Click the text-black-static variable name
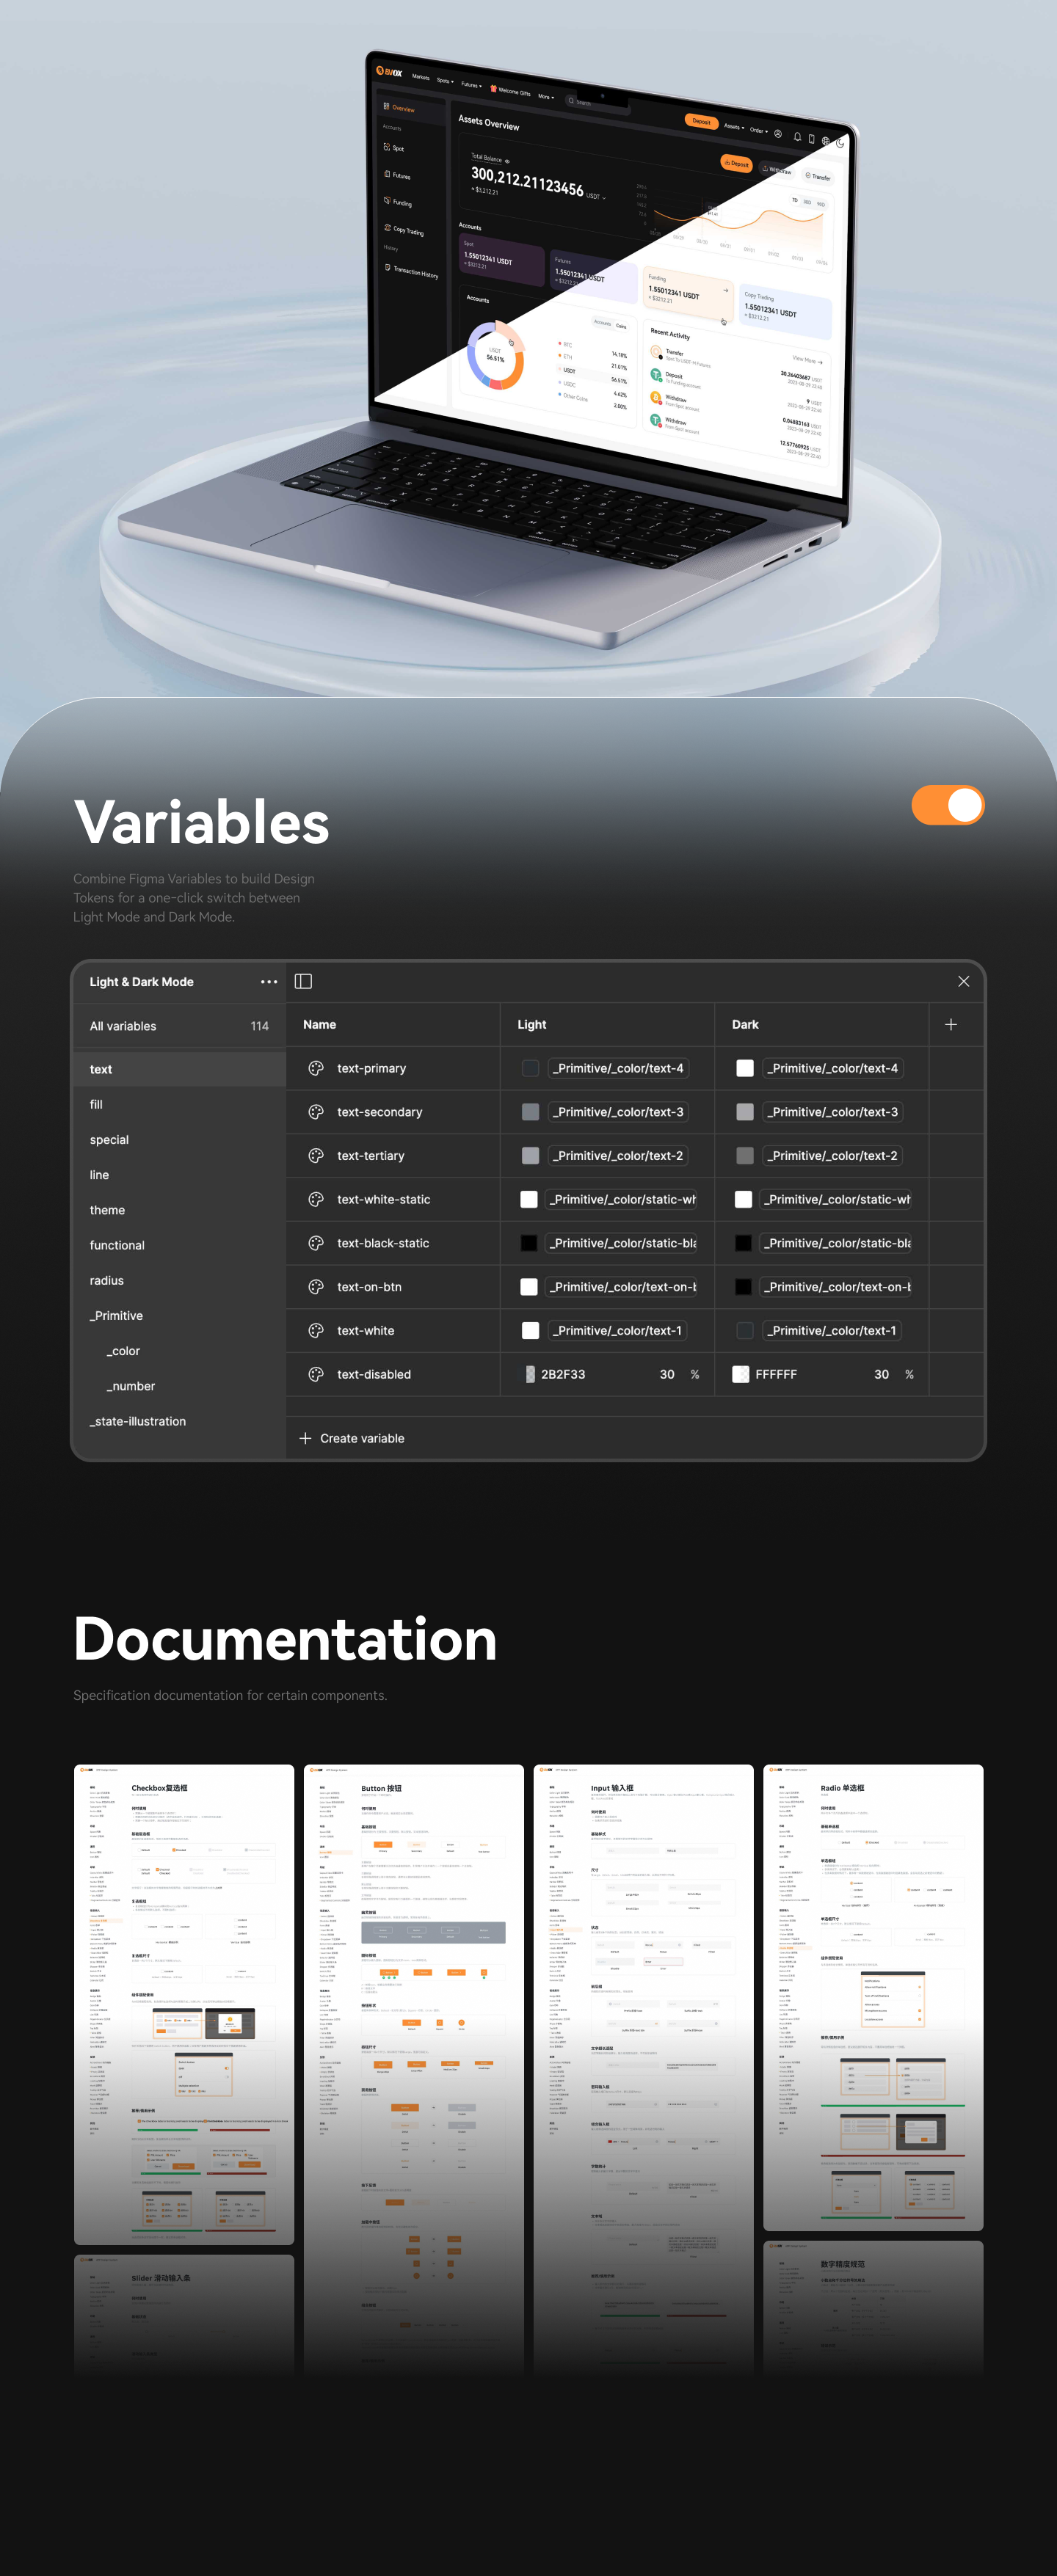Image resolution: width=1057 pixels, height=2576 pixels. click(383, 1243)
